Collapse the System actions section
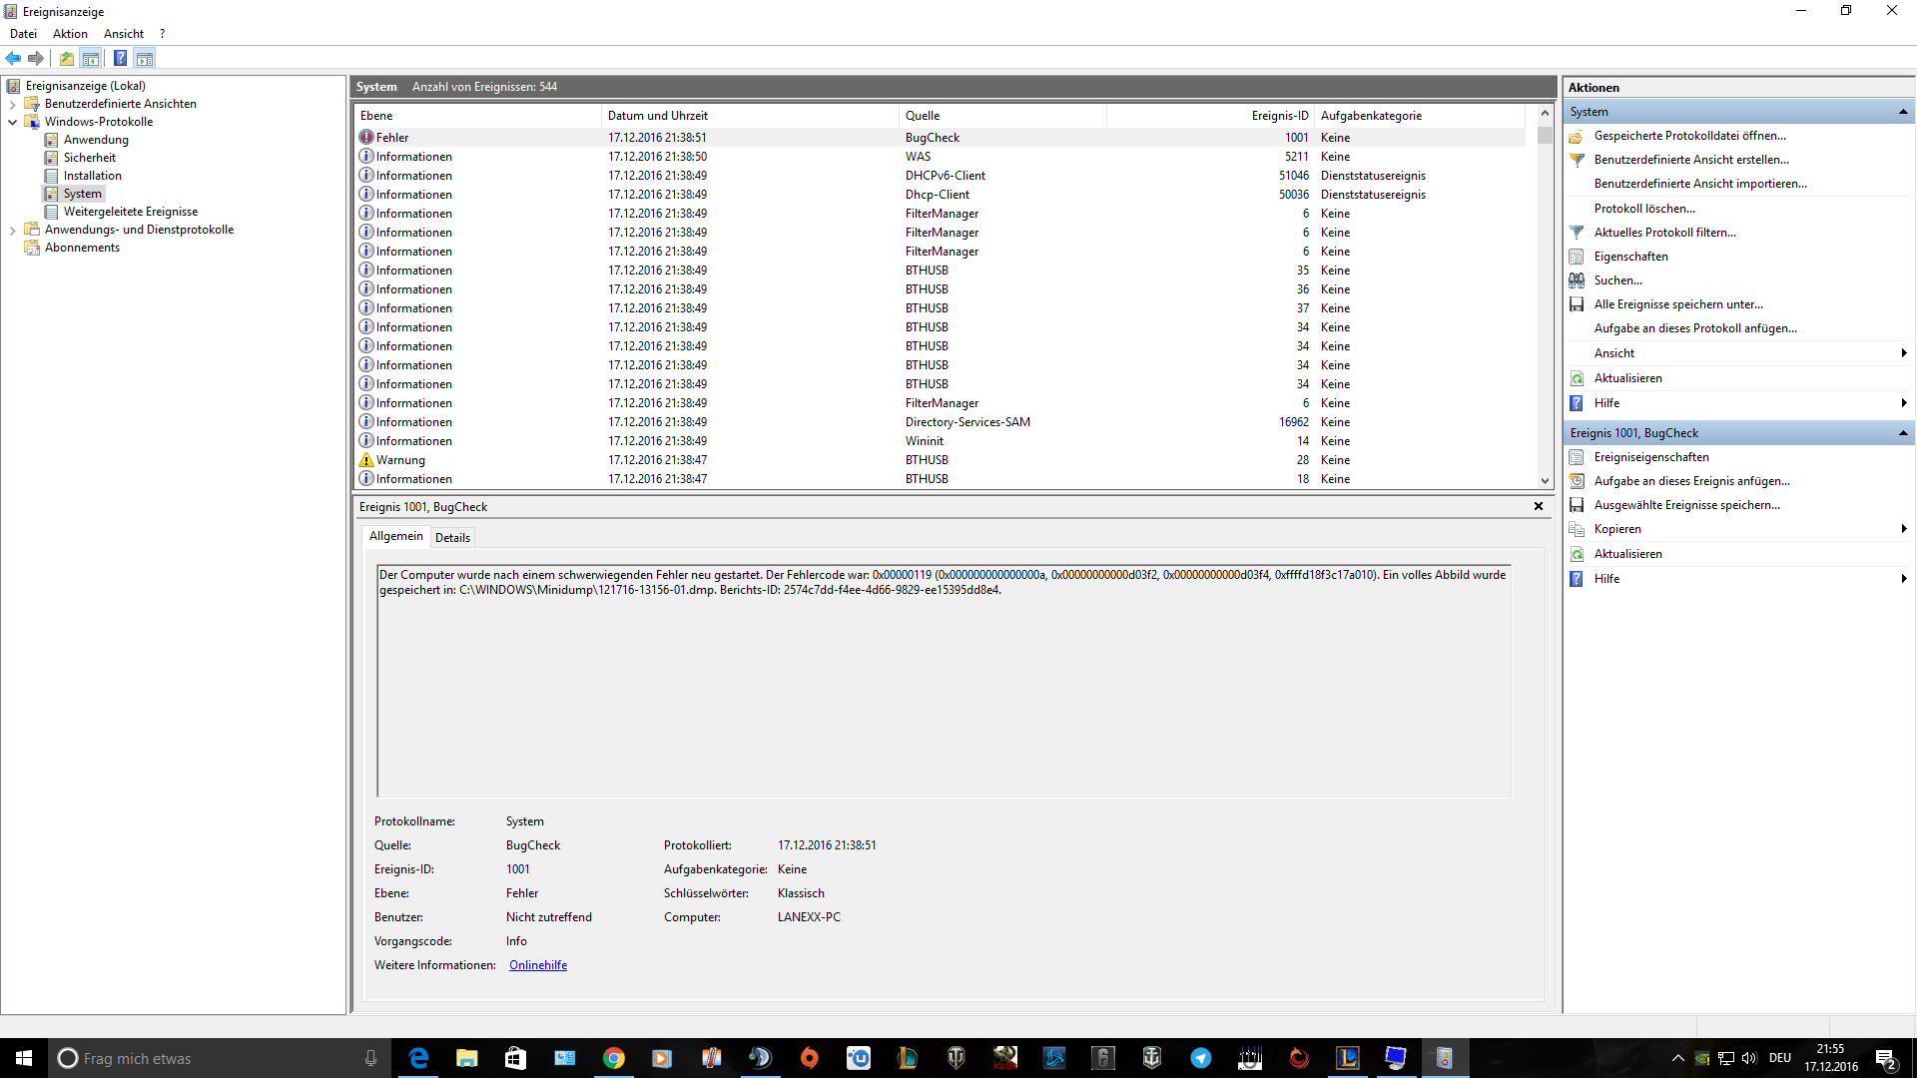The image size is (1917, 1078). point(1903,112)
